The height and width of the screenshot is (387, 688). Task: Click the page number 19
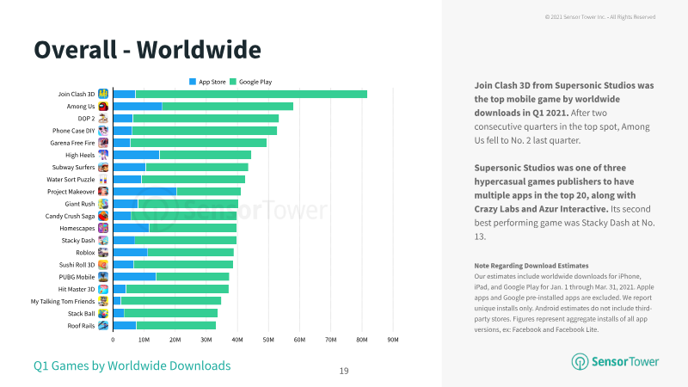pos(344,372)
